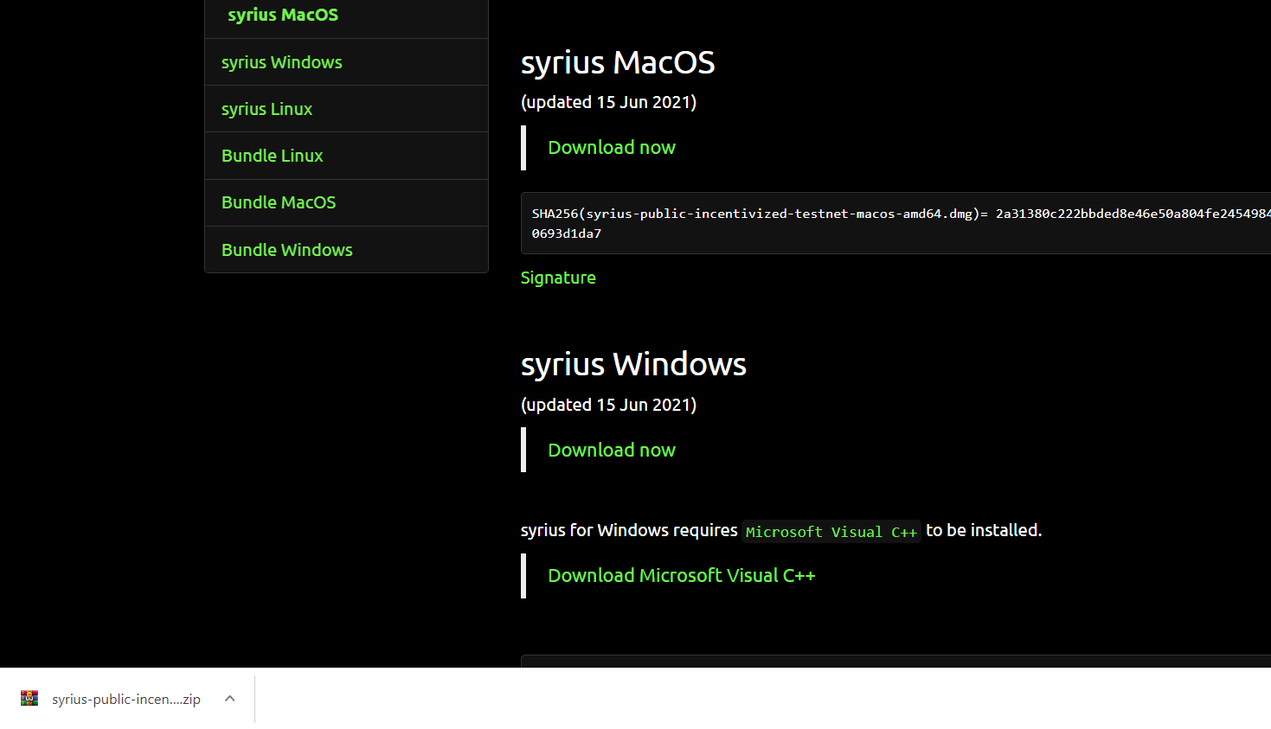Download now under syrius Windows heading

pyautogui.click(x=612, y=451)
